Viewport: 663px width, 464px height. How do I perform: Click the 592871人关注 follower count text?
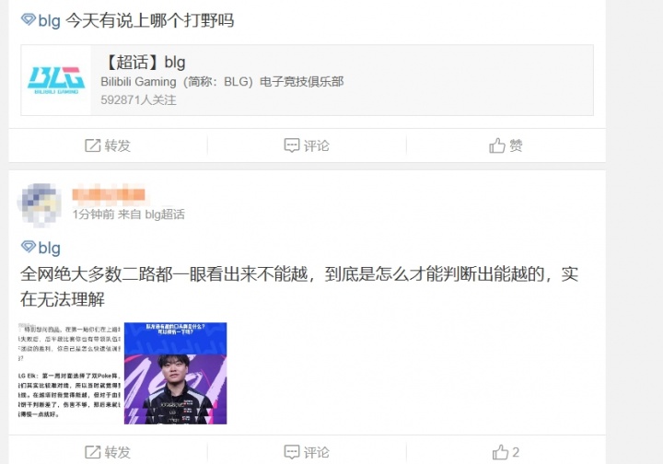(138, 99)
